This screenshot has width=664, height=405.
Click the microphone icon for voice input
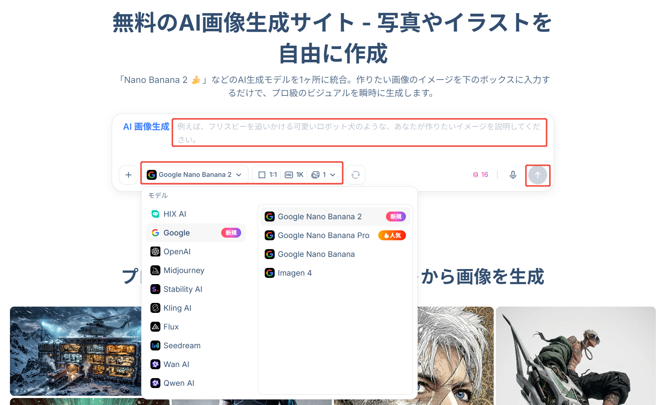[513, 175]
